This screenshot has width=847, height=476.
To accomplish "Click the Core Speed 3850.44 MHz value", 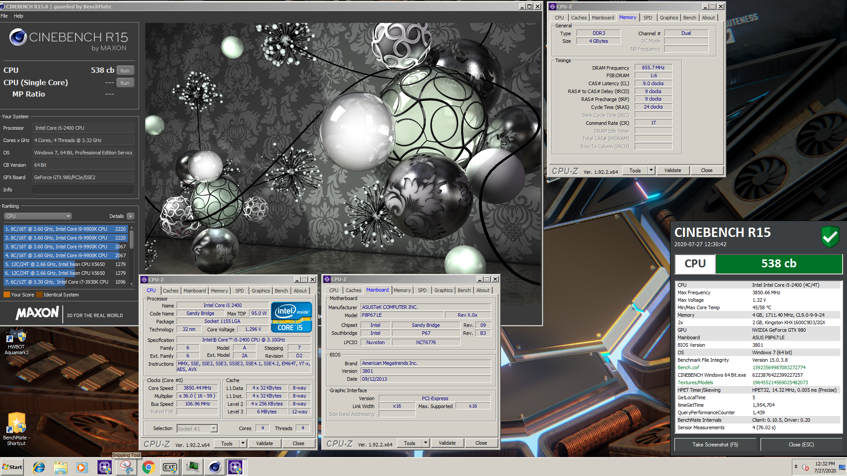I will point(197,388).
